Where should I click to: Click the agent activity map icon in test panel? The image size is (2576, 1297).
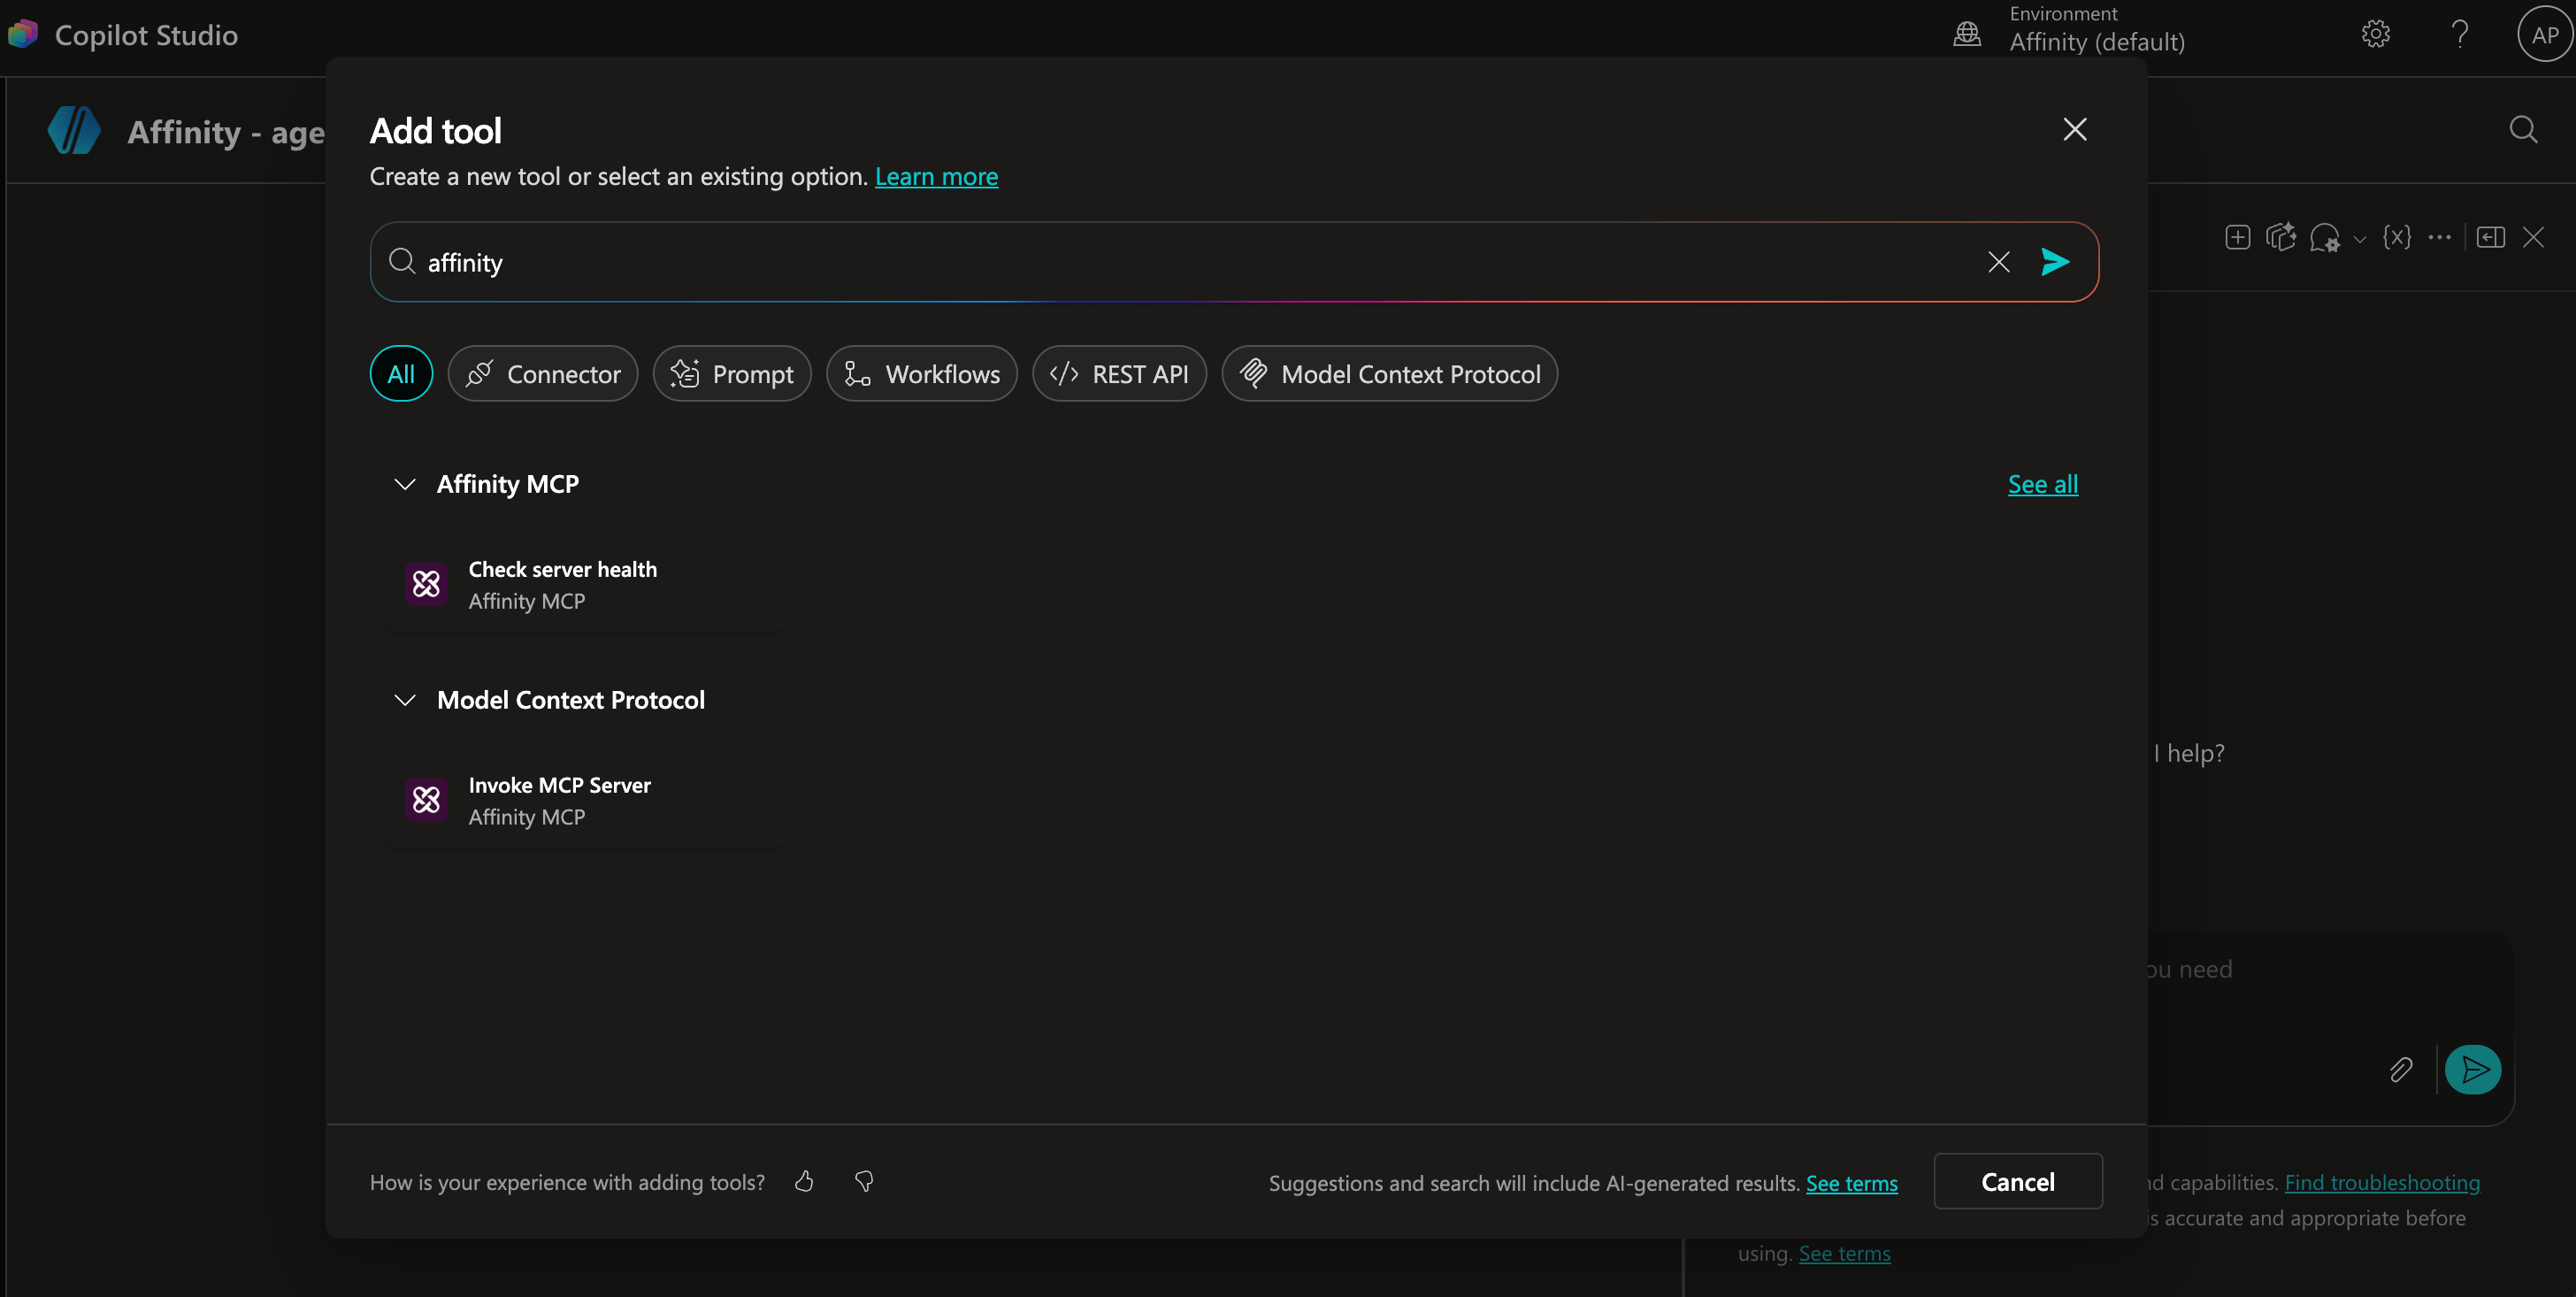(x=2281, y=237)
